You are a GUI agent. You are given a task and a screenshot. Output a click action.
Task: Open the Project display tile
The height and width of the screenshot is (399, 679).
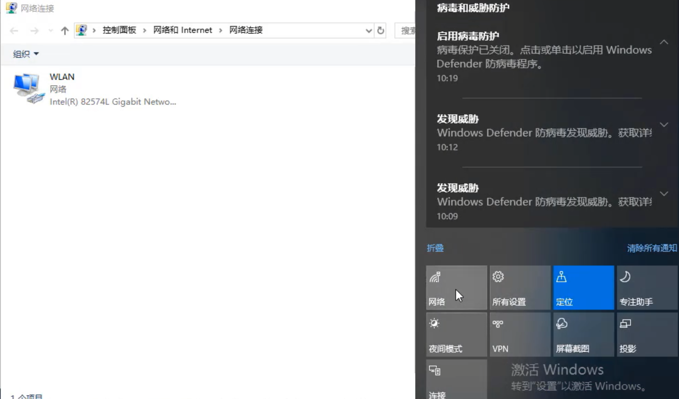(x=647, y=335)
